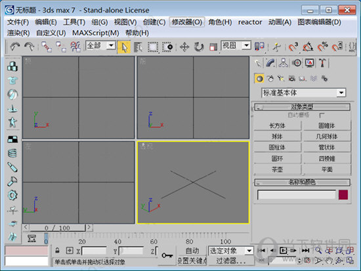Click the 茶壶 teapot button
361x271 pixels.
point(278,170)
